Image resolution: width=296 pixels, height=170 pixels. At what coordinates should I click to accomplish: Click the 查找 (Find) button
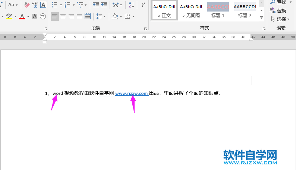pos(278,2)
